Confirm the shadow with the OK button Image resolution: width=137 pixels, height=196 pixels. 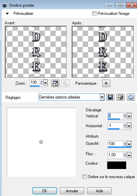pyautogui.click(x=45, y=191)
